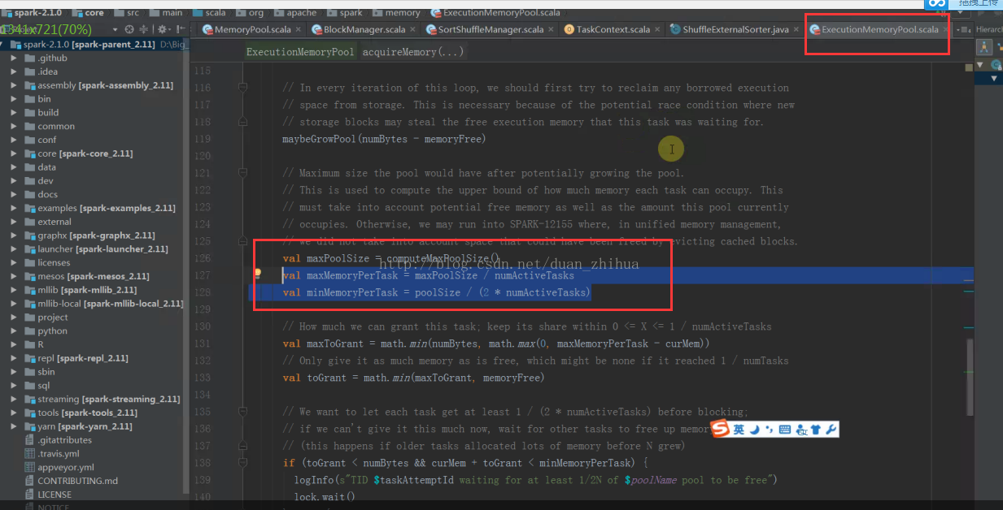Screen dimensions: 1003x510
Task: Click the editor vertical scrollbar thumb
Action: click(x=968, y=375)
